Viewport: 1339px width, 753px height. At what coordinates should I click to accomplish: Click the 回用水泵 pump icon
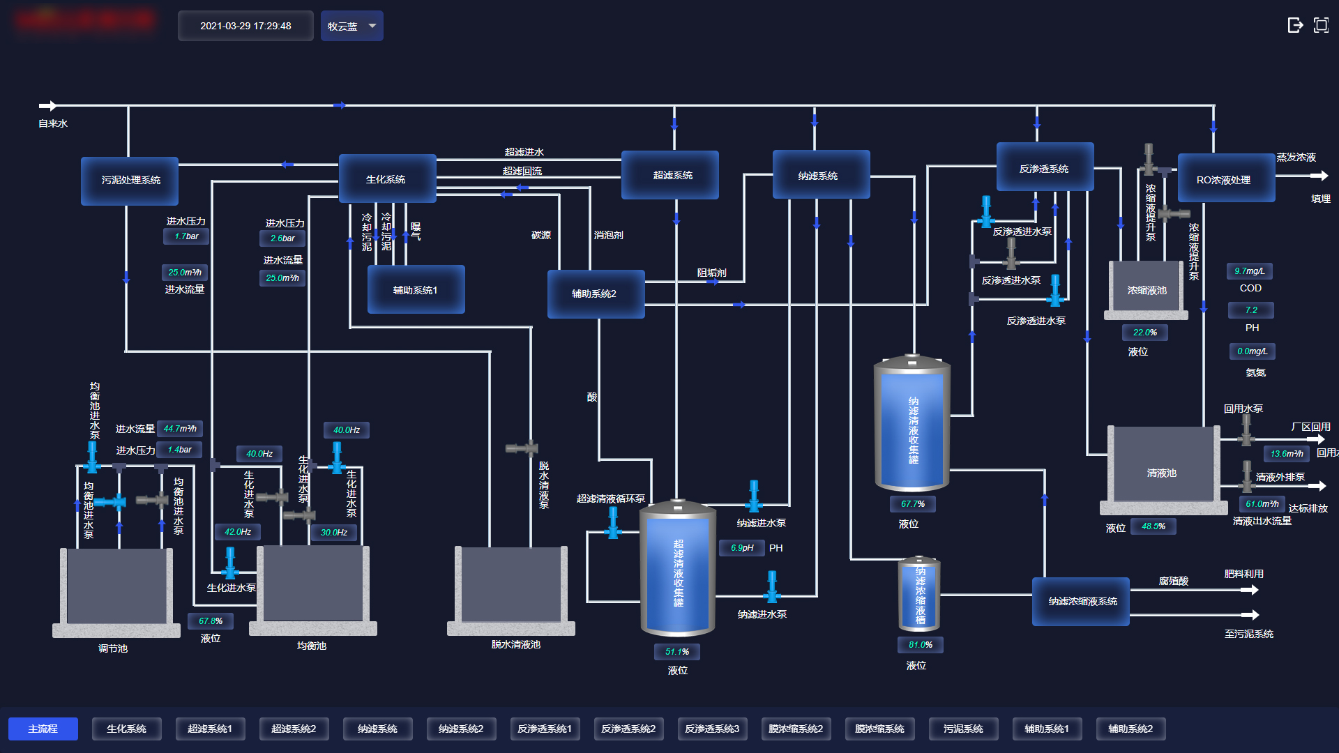(x=1246, y=430)
